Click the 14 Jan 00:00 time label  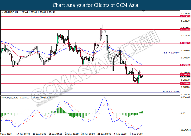pyautogui.click(x=23, y=134)
